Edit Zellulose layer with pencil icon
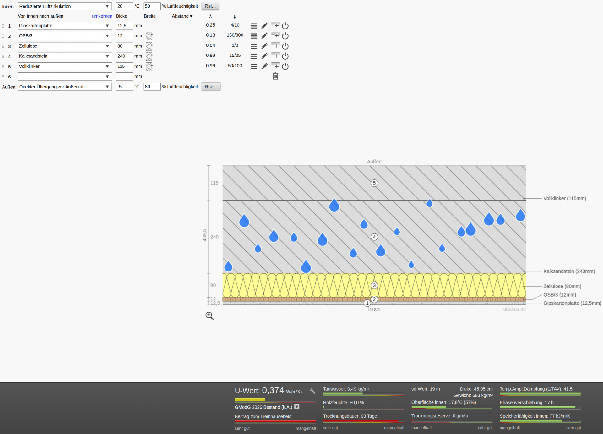Viewport: 603px width, 434px height. pos(265,46)
